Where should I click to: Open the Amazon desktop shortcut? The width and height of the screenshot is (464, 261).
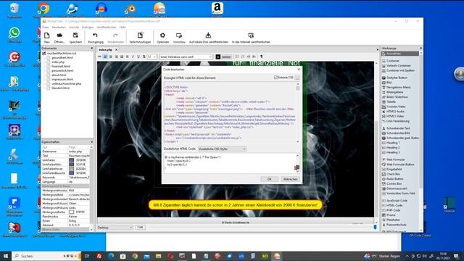(x=217, y=9)
